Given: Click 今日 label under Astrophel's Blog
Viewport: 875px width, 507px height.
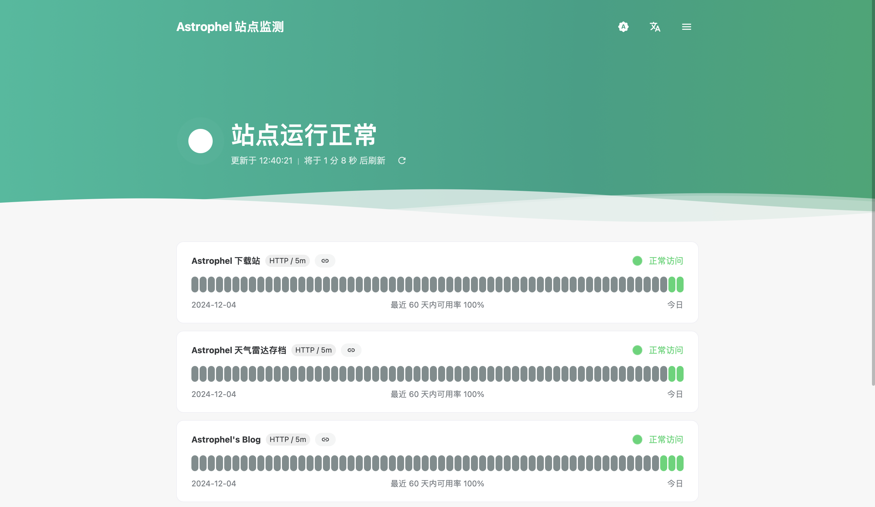Looking at the screenshot, I should coord(675,484).
